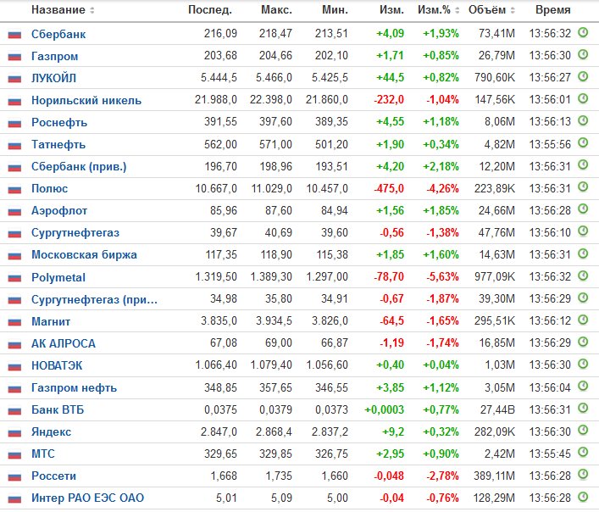Click the clock icon in Яндекс row

(583, 431)
